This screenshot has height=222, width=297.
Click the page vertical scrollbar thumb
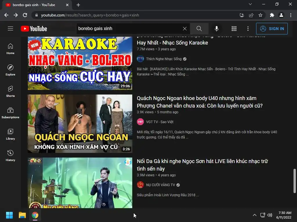tap(295, 181)
